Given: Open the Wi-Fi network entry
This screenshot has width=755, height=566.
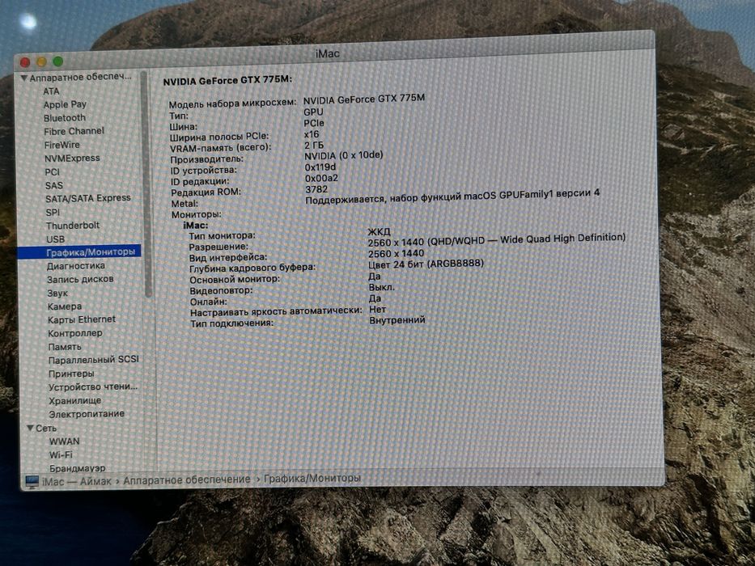Looking at the screenshot, I should coord(61,454).
